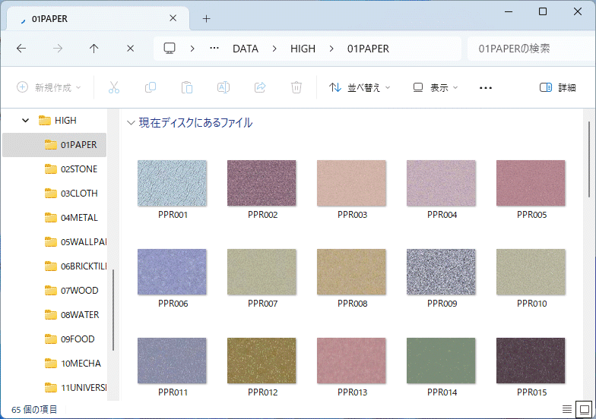Image resolution: width=596 pixels, height=419 pixels.
Task: Click the navigation pane scrollbar
Action: pos(113,310)
